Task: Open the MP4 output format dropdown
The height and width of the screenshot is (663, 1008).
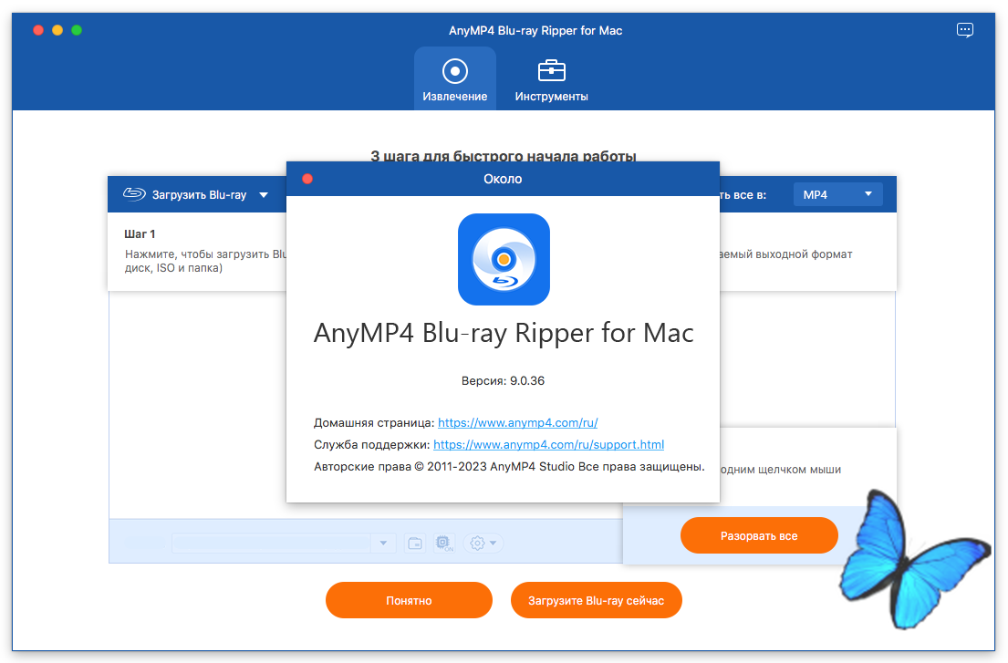Action: point(837,194)
